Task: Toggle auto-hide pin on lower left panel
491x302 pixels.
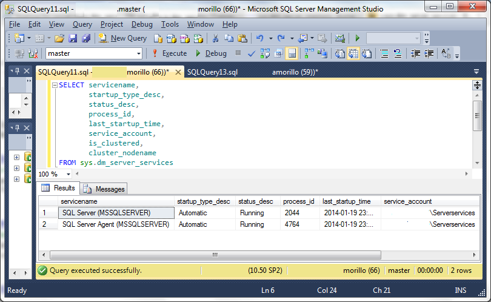Action: [18, 128]
